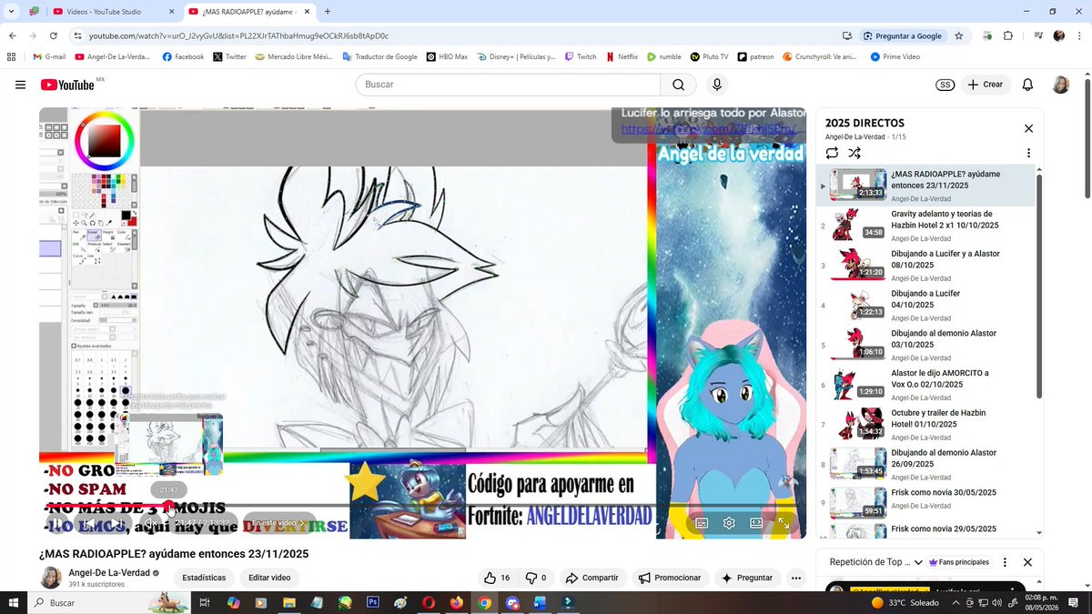Play Alastor le dijo AMORCITO a Vox video

925,385
